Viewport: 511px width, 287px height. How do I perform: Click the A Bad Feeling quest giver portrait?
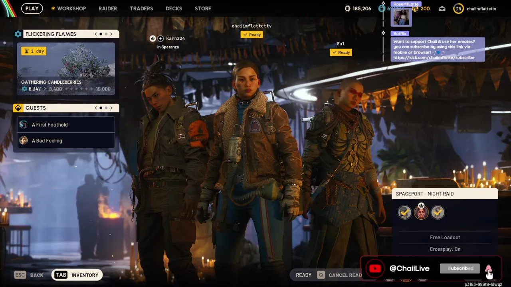pos(24,141)
